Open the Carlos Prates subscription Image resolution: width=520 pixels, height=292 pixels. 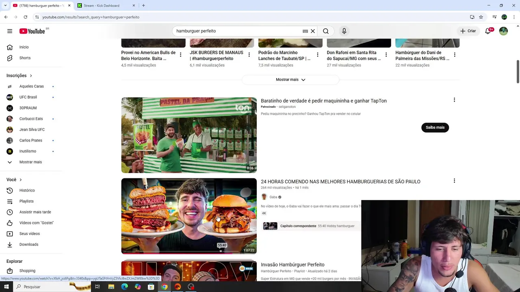[x=32, y=140]
